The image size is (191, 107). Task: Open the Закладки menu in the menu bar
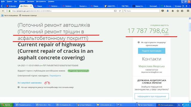tap(30, 1)
